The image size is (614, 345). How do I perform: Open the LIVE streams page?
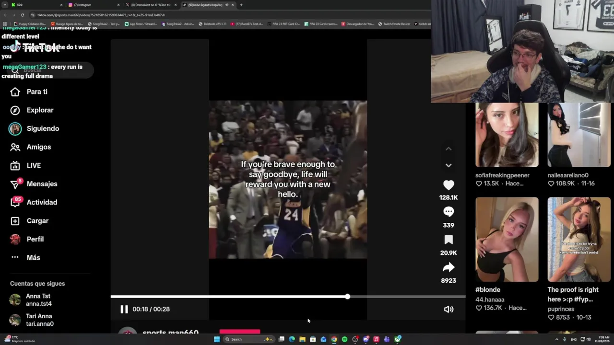tap(26, 165)
